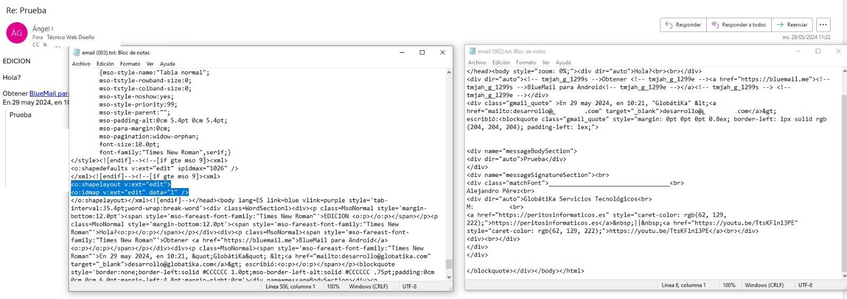Click scroll down arrow in email (003) Notepad
The width and height of the screenshot is (847, 299).
[449, 277]
